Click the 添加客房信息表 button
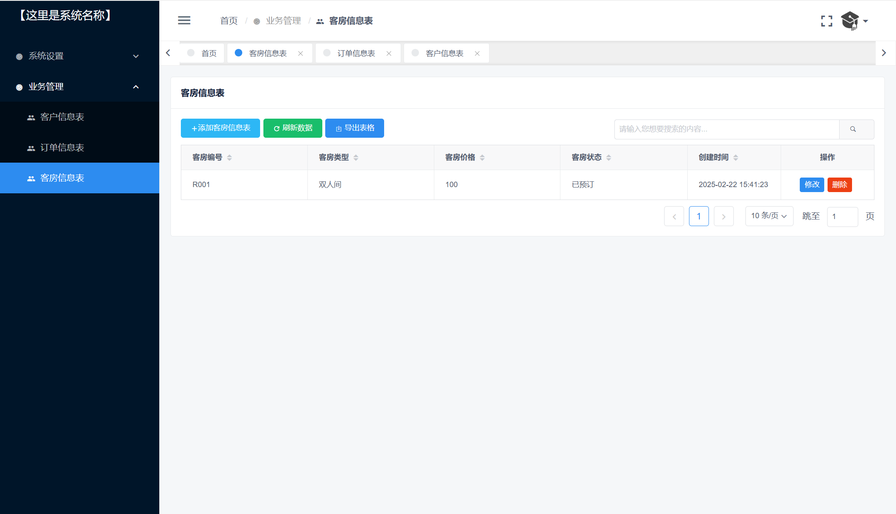Viewport: 896px width, 514px height. 220,128
